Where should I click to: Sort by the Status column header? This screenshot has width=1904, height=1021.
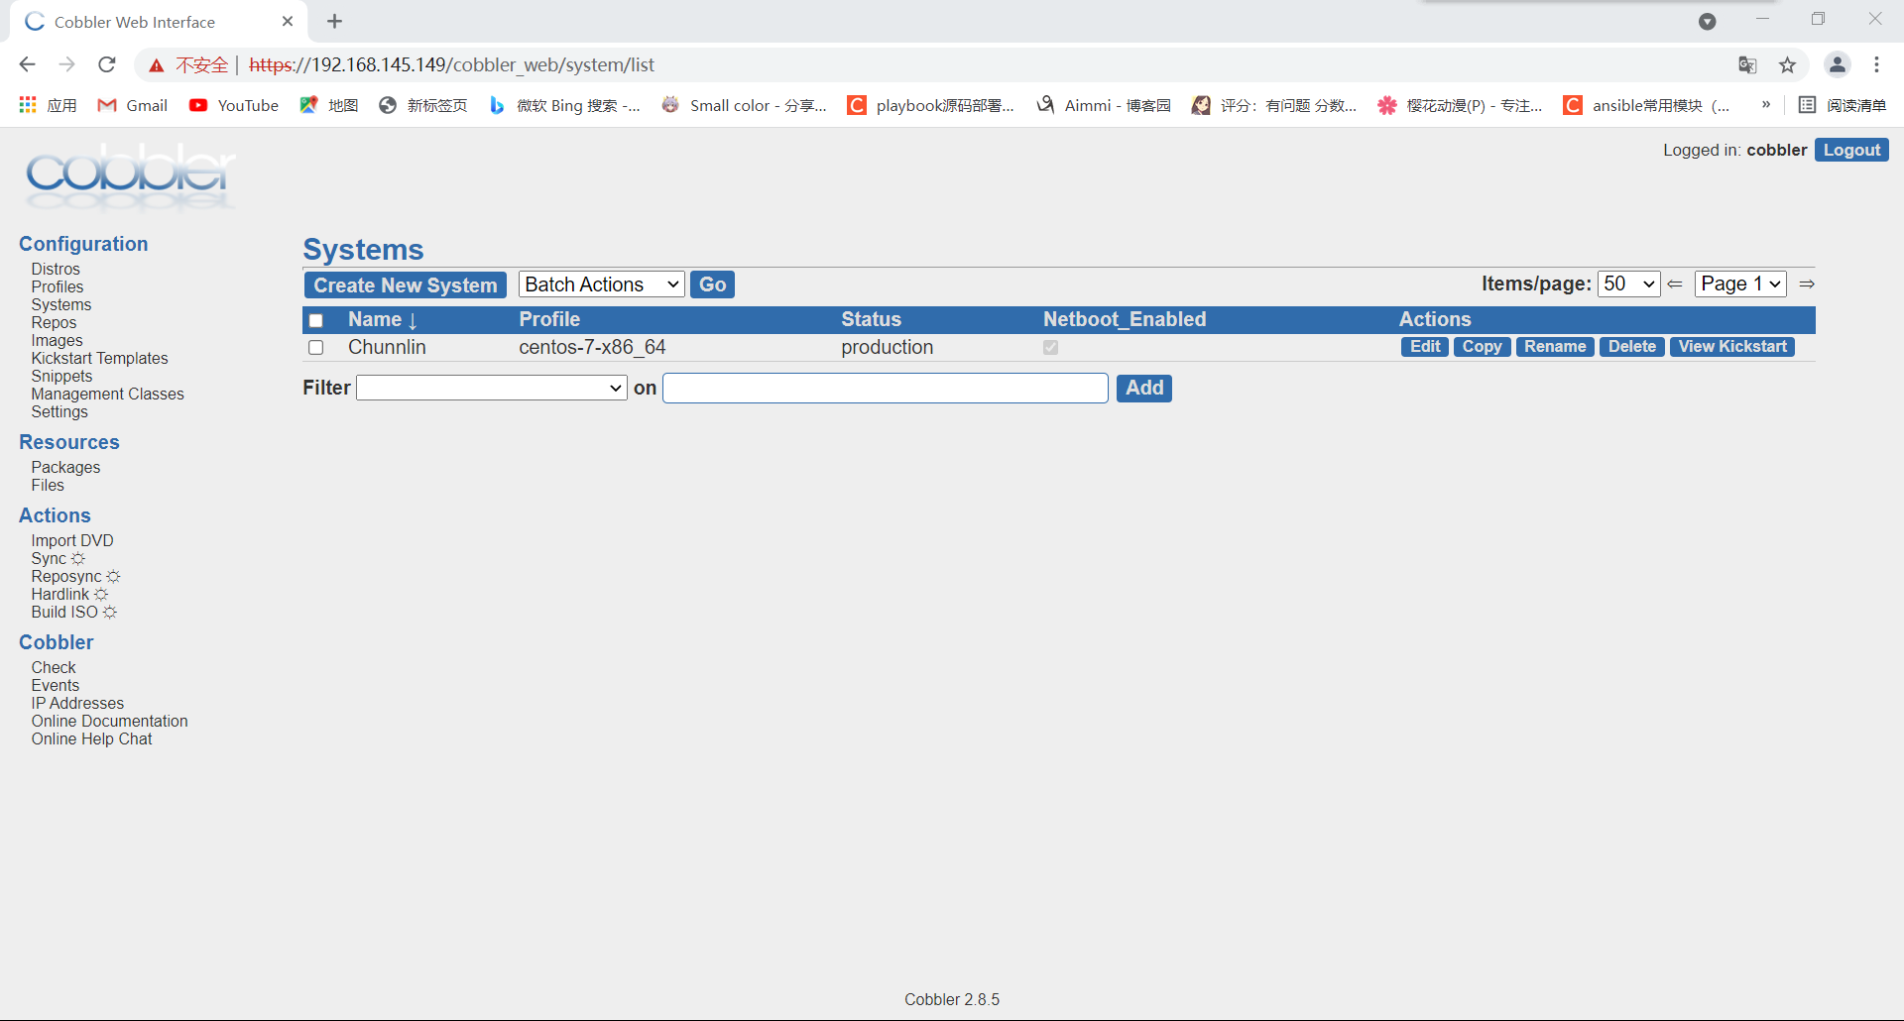coord(871,319)
